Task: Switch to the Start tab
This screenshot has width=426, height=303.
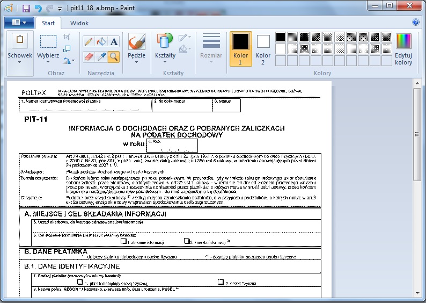Action: coord(48,23)
